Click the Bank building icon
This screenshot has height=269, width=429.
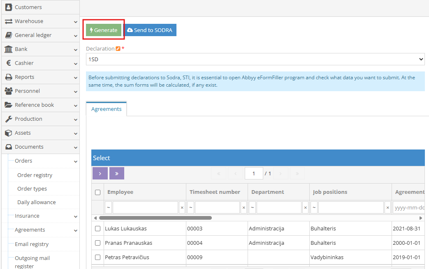[8, 49]
